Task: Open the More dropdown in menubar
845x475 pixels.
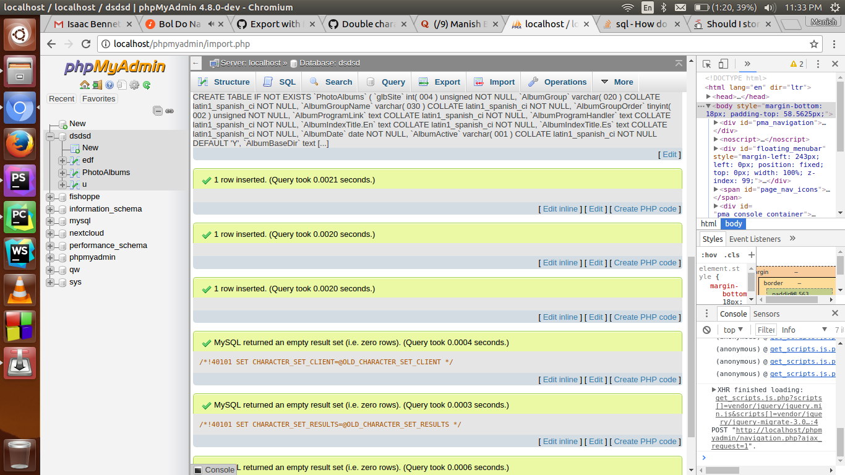Action: 616,82
